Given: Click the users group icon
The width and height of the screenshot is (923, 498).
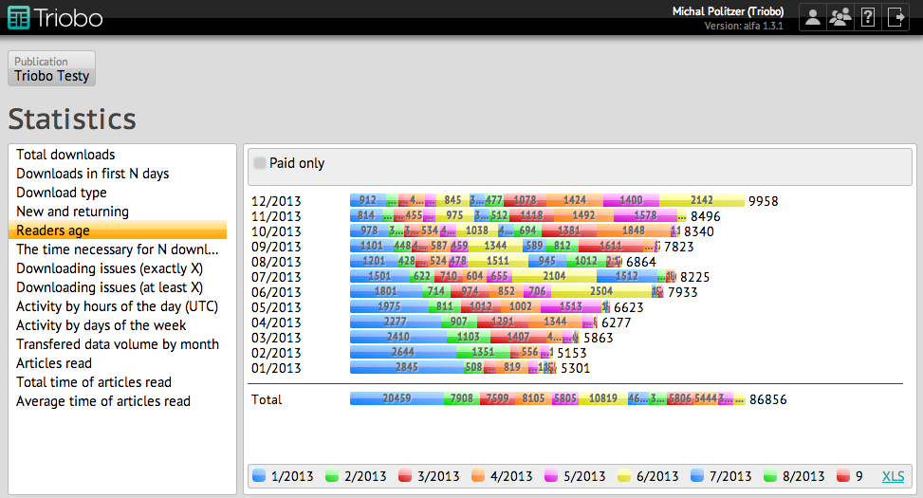Looking at the screenshot, I should point(840,17).
